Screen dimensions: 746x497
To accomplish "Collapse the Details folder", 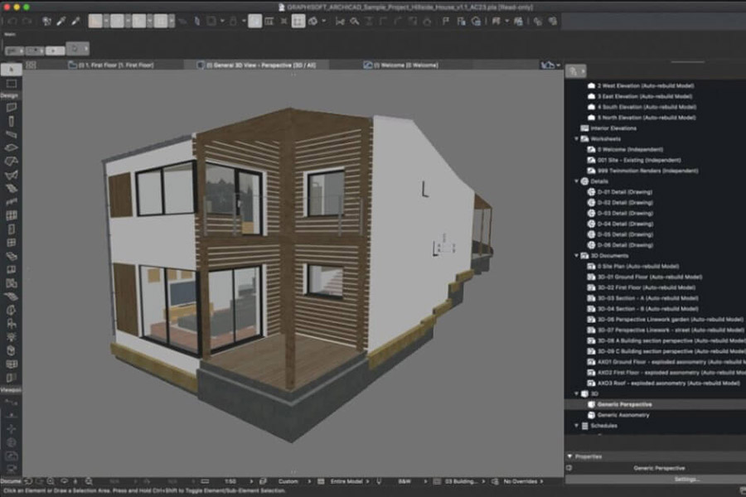I will click(576, 181).
